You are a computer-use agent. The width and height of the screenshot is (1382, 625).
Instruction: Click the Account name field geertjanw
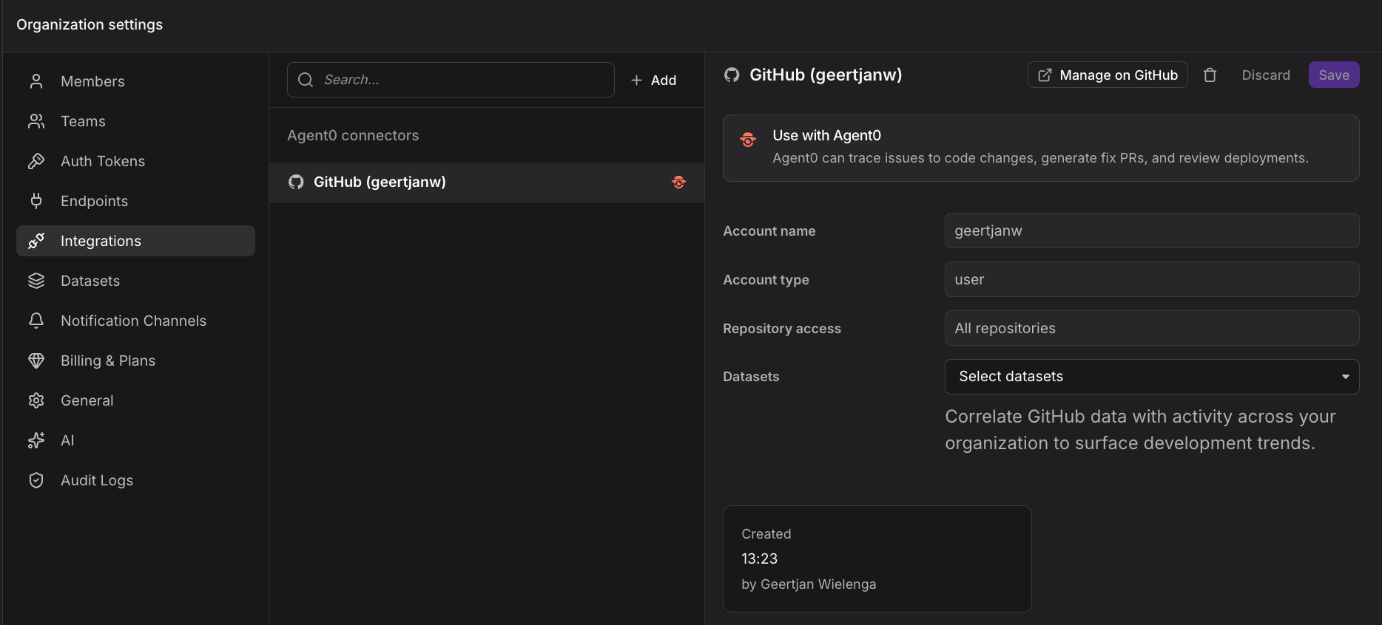point(1152,230)
